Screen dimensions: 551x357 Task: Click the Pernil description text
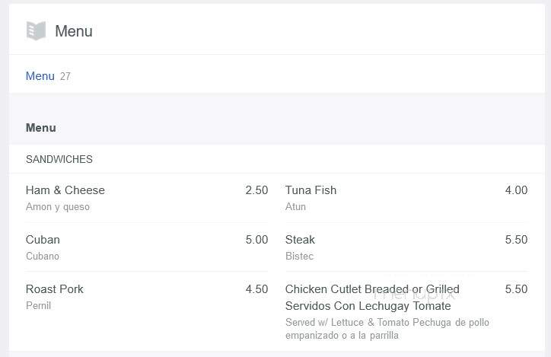38,305
